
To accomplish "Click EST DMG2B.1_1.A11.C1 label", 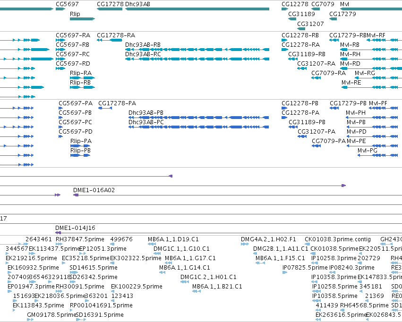I will coord(281,249).
